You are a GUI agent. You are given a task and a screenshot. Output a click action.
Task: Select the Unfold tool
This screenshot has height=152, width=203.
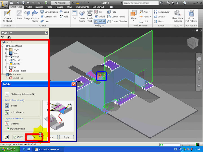tap(100, 17)
